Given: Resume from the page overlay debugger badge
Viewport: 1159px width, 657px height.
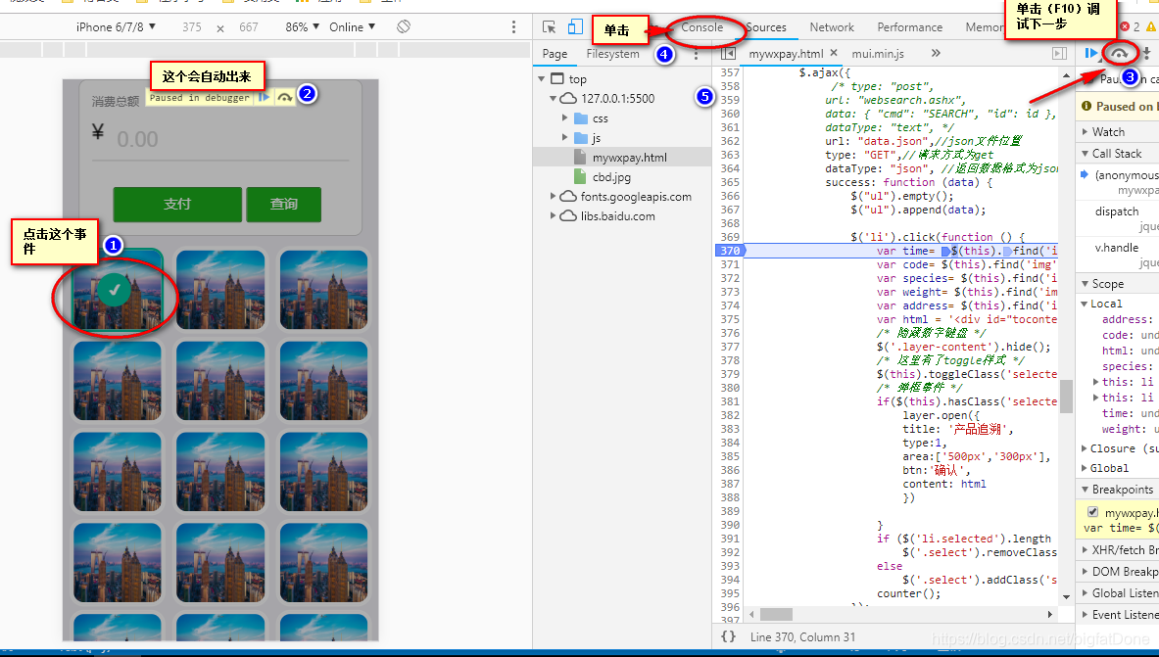Looking at the screenshot, I should pos(264,98).
